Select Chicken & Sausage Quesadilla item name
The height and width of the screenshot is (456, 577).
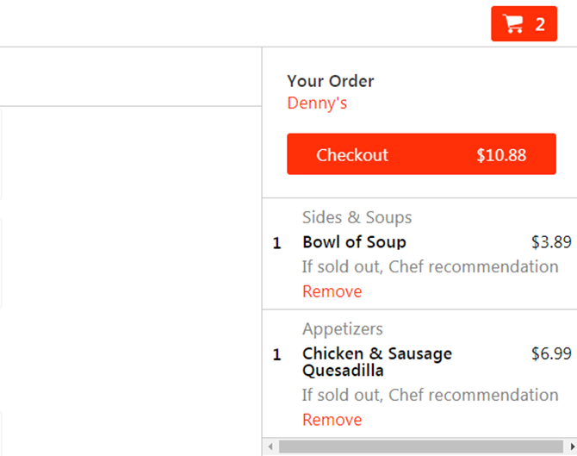point(377,362)
